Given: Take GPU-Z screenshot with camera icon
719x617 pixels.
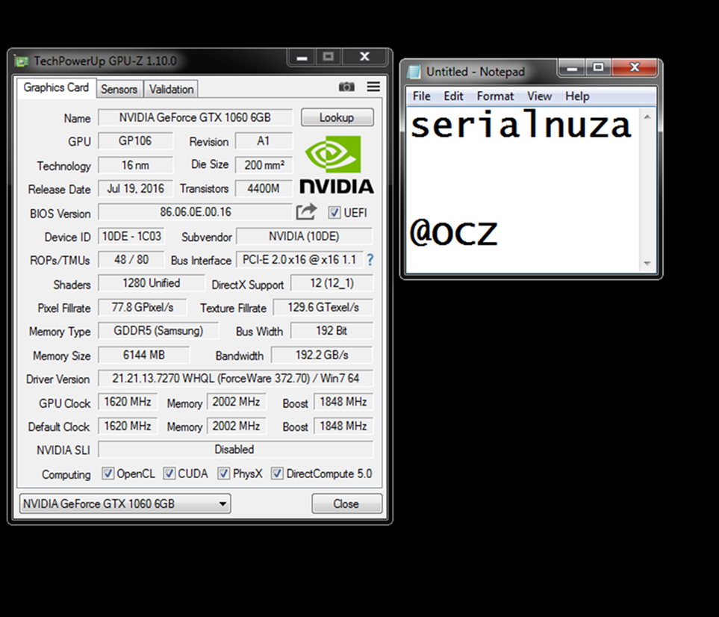Looking at the screenshot, I should click(x=346, y=87).
